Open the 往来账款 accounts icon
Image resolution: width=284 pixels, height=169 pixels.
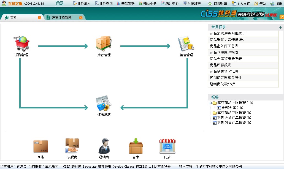[104, 103]
